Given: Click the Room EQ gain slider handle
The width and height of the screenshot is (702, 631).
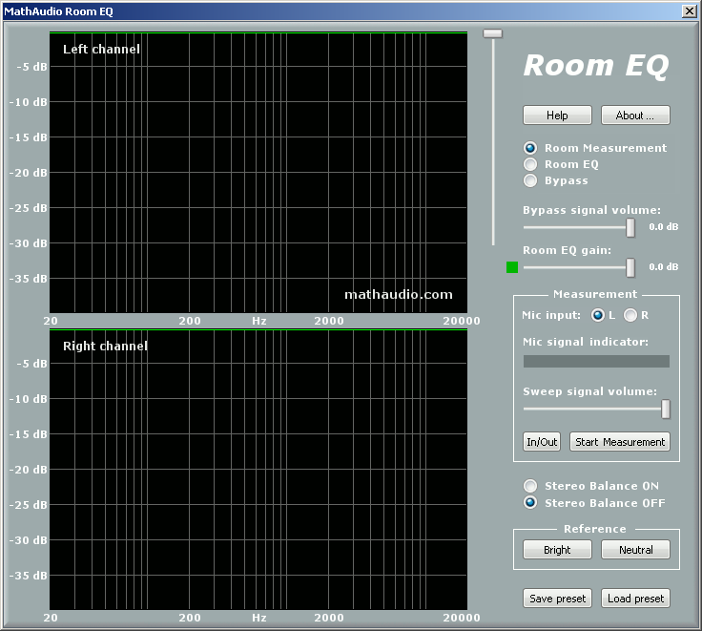Looking at the screenshot, I should [630, 267].
